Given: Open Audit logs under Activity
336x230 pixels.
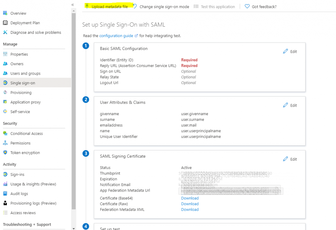Looking at the screenshot, I should [19, 194].
